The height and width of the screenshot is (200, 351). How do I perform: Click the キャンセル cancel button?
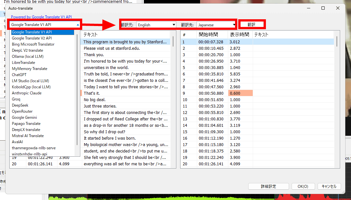point(329,186)
